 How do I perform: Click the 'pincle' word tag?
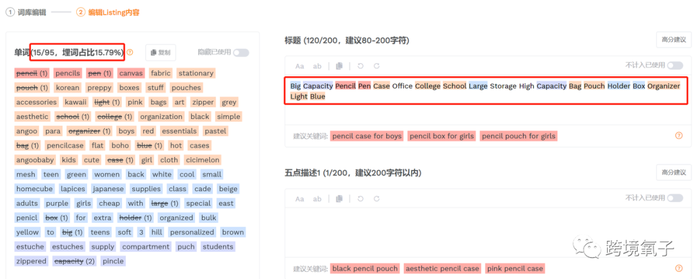[114, 261]
